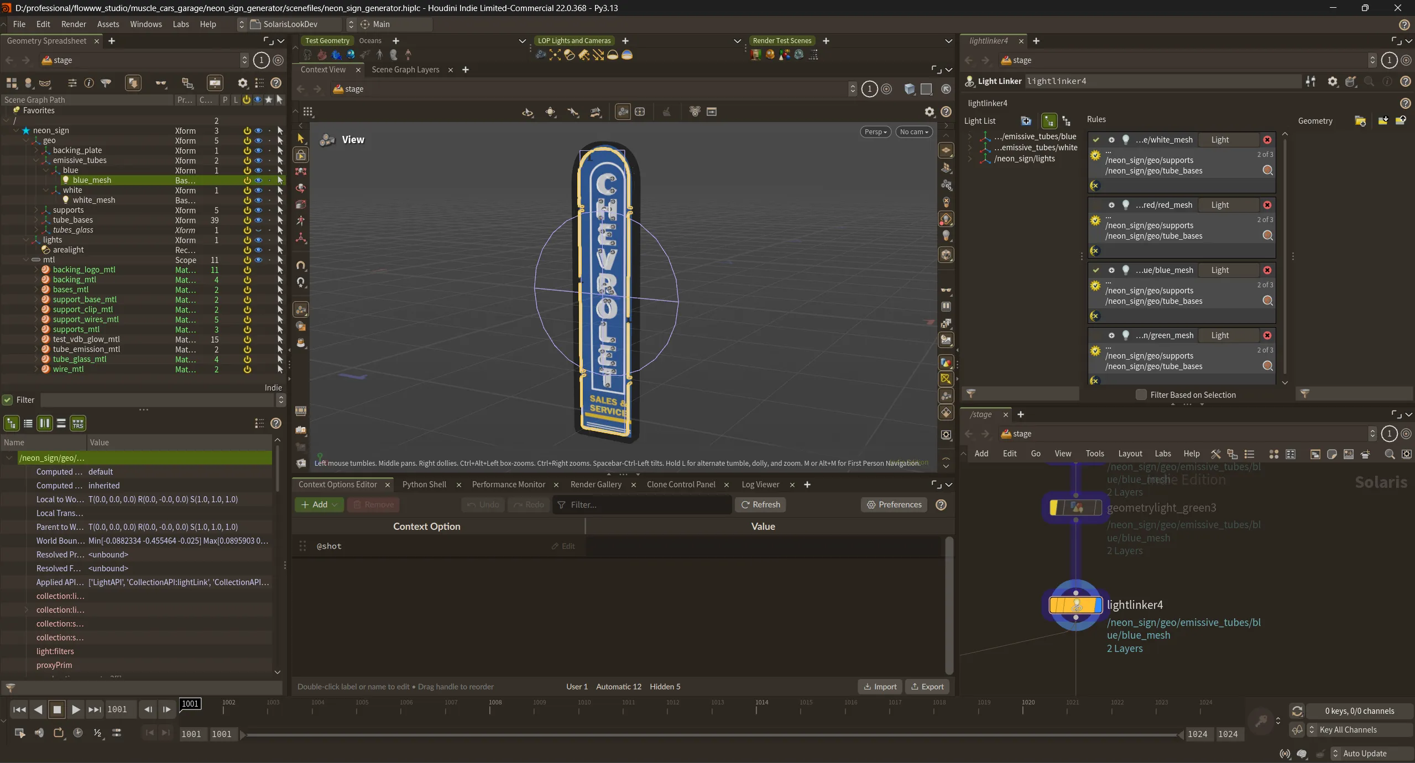Toggle visibility eye for tube_bases
The width and height of the screenshot is (1415, 763).
coord(258,220)
